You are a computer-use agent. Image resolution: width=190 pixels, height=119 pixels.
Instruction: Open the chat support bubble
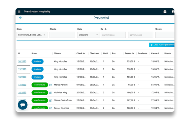pyautogui.click(x=23, y=105)
